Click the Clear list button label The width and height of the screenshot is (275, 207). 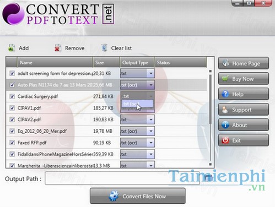[x=121, y=48]
